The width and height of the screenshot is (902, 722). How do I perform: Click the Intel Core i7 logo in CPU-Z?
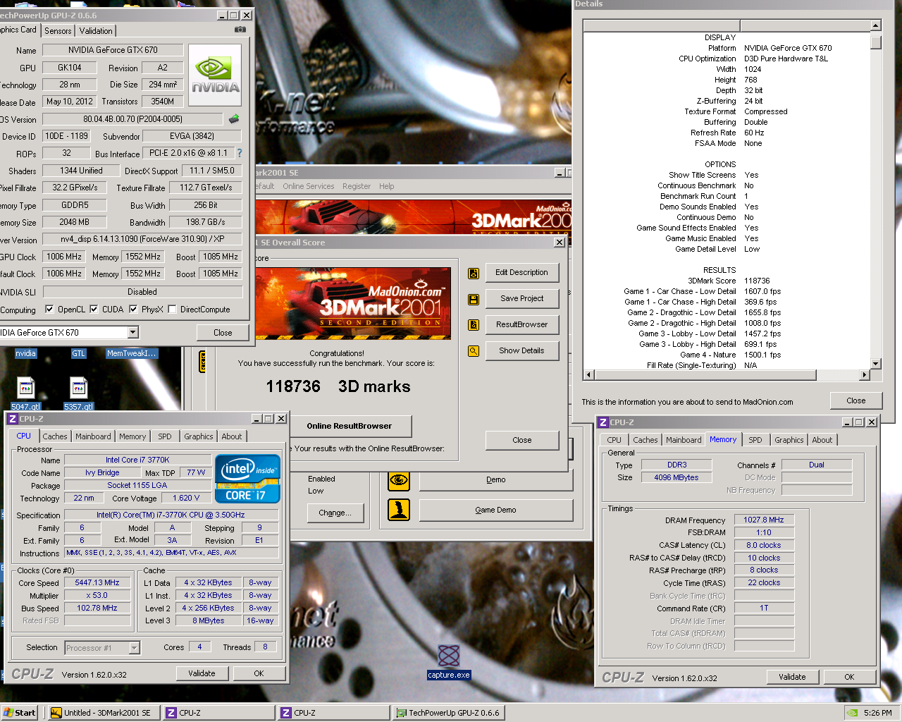click(247, 479)
